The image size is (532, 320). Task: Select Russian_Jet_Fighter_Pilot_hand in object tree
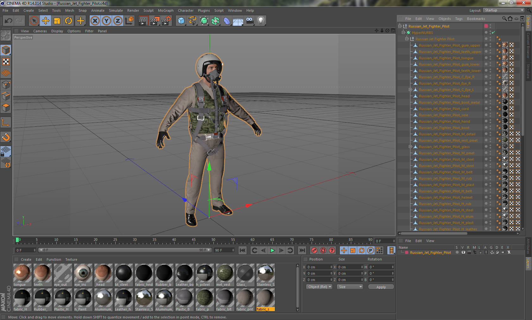(x=444, y=121)
